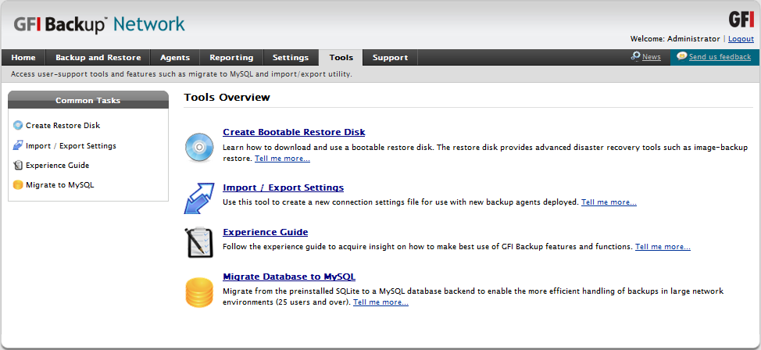This screenshot has height=350, width=761.
Task: Click the Migrate to MySQL sidebar coin icon
Action: tap(18, 185)
